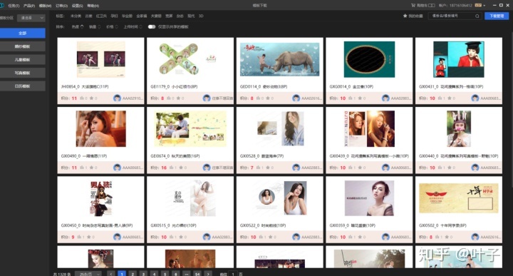This screenshot has height=276, width=513.
Task: Open the 订单(O) menu
Action: (x=61, y=6)
